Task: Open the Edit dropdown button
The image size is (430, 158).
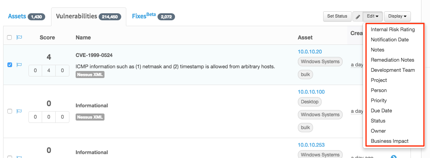Action: tap(373, 16)
